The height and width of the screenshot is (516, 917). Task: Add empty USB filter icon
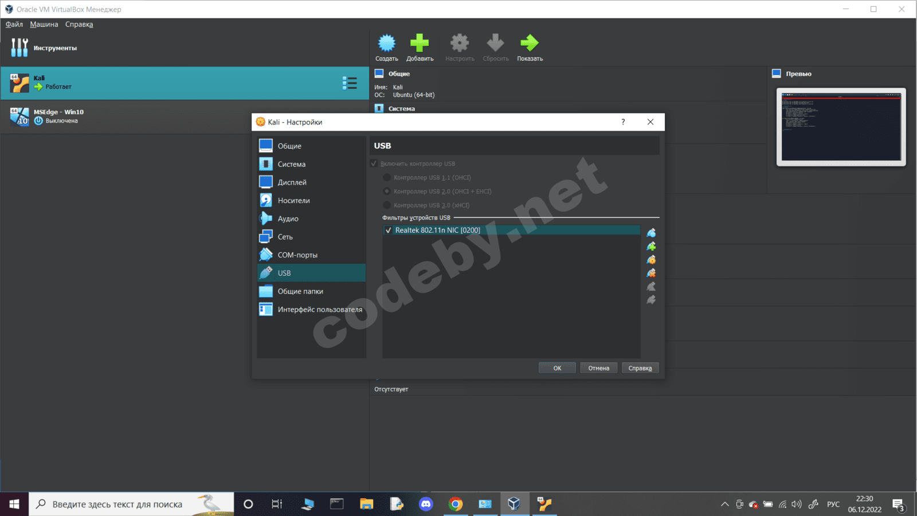coord(651,233)
